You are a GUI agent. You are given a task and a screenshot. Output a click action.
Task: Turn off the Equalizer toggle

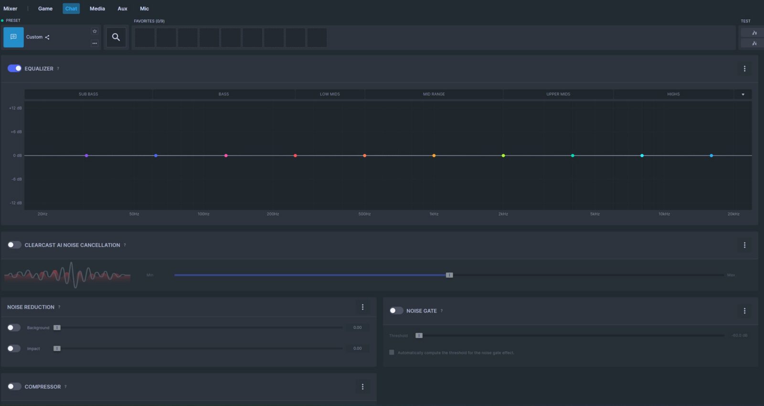click(14, 69)
